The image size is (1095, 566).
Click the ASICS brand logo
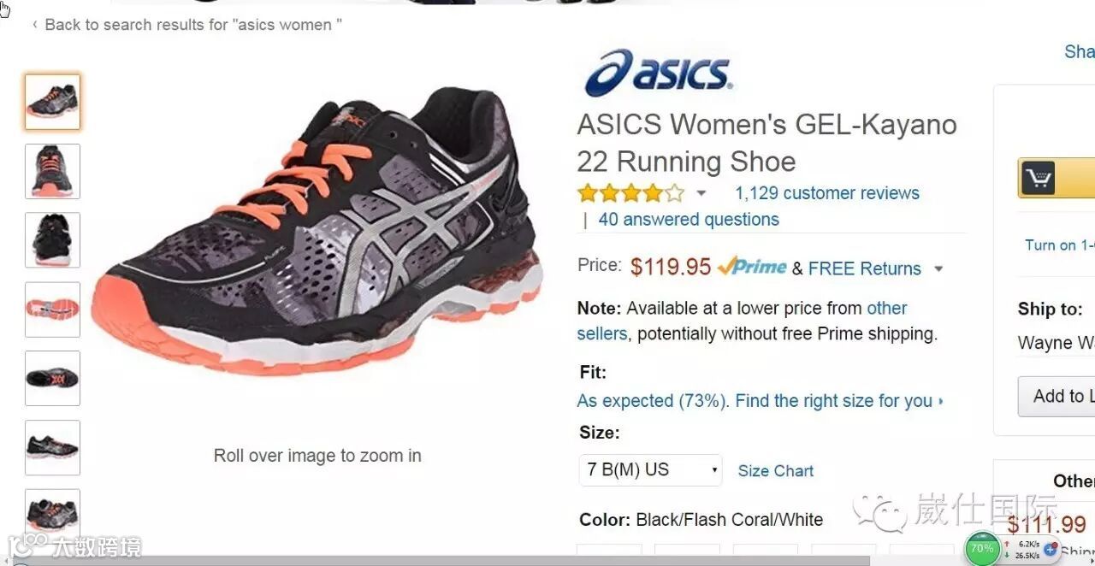[x=658, y=72]
